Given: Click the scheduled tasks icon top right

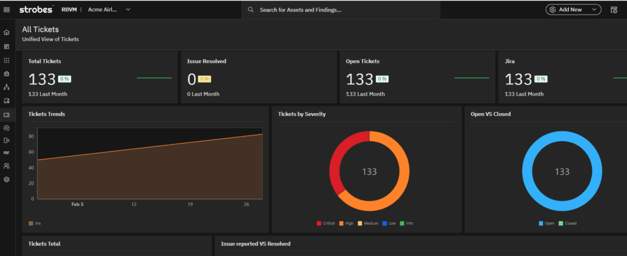Looking at the screenshot, I should click(x=614, y=10).
